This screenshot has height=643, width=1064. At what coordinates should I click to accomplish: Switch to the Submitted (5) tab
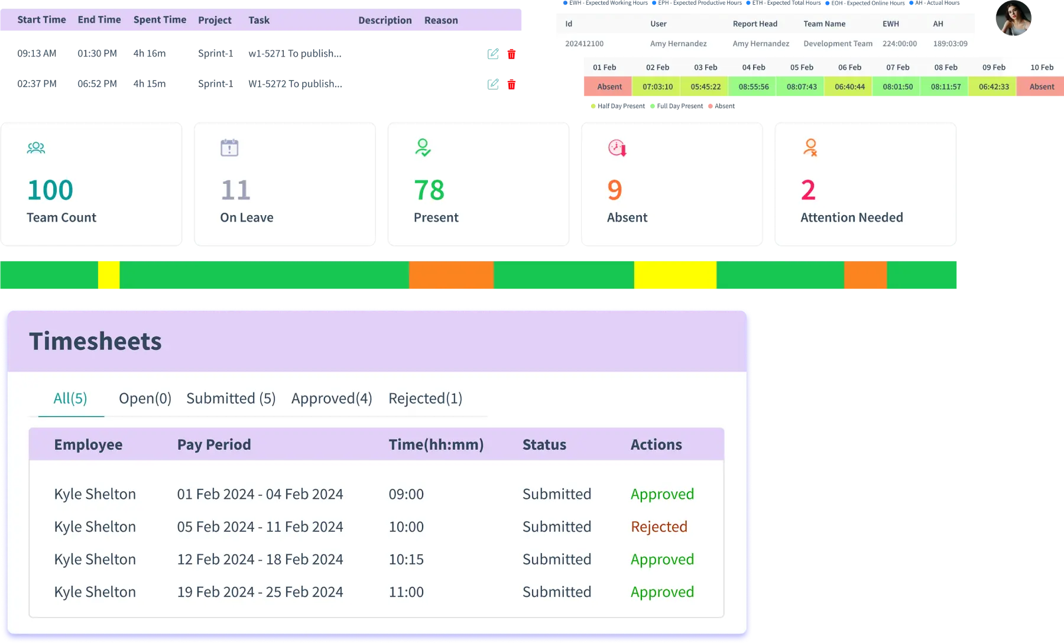pyautogui.click(x=231, y=398)
